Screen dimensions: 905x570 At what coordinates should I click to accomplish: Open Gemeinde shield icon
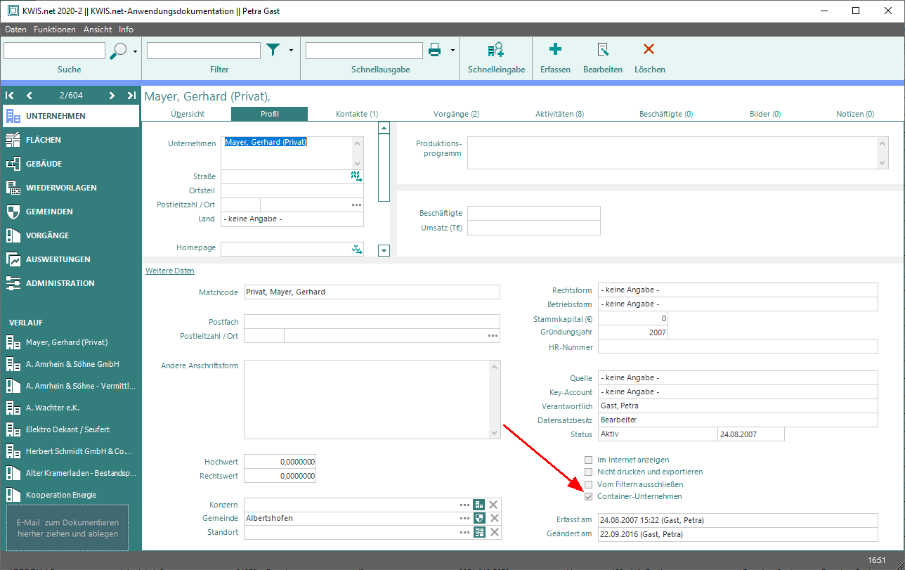pos(479,518)
